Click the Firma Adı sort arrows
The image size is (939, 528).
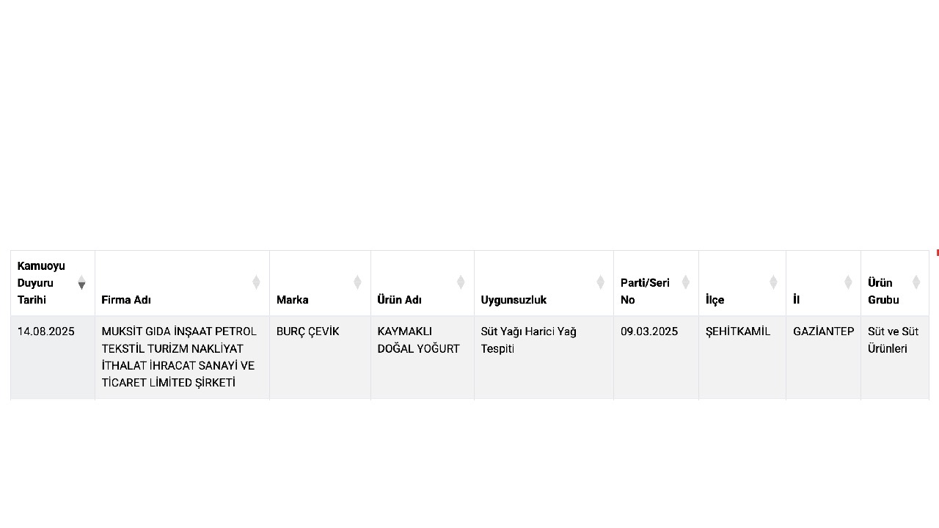tap(256, 282)
